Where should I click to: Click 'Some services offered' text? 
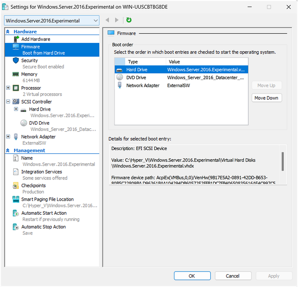click(45, 178)
